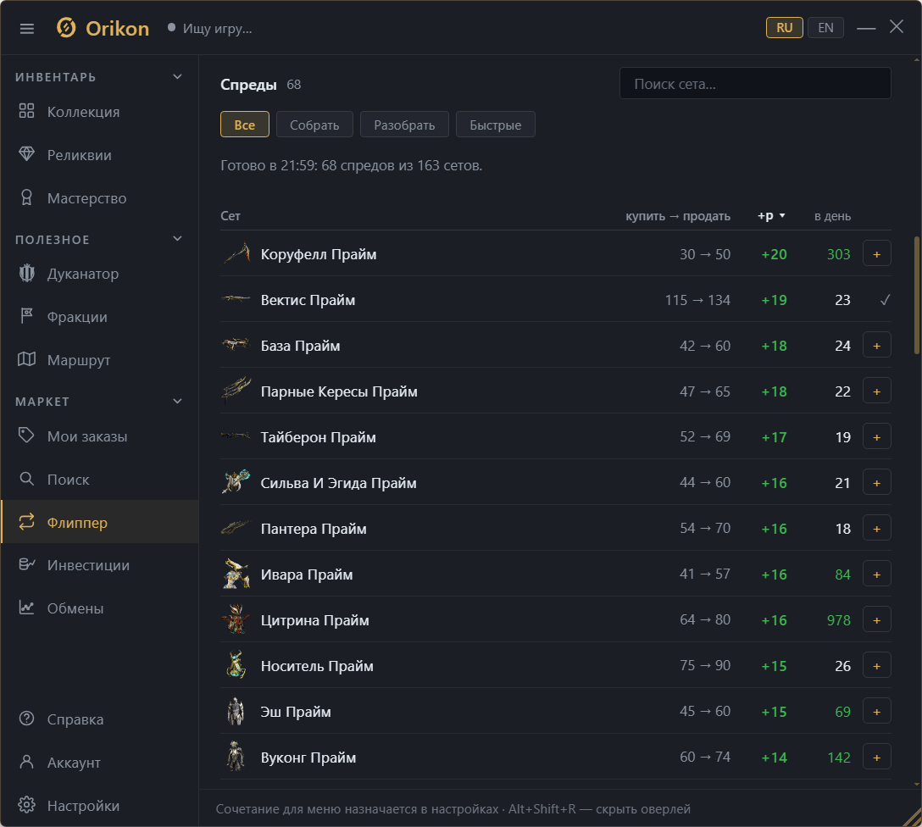Open the hamburger menu icon
The width and height of the screenshot is (922, 827).
pyautogui.click(x=27, y=28)
